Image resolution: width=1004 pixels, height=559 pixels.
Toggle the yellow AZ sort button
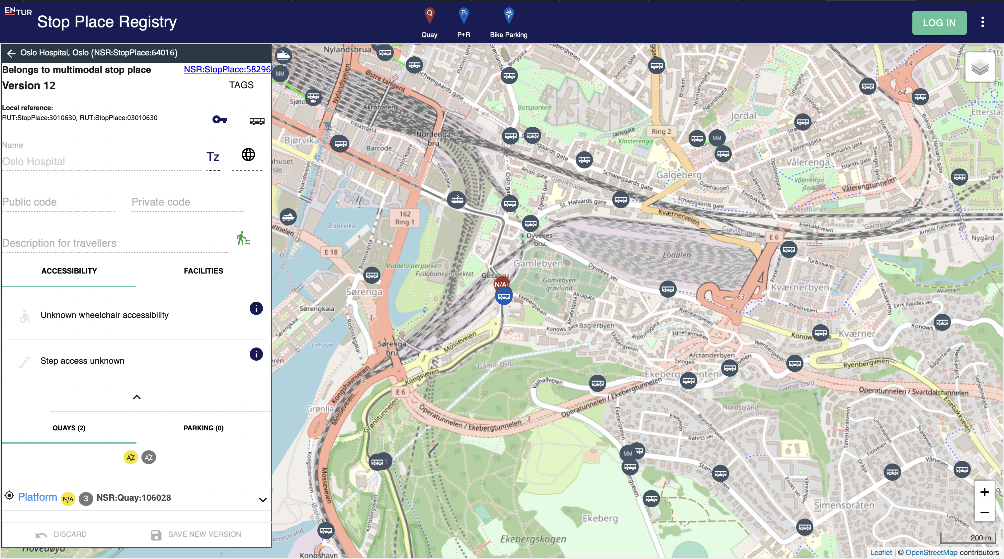[x=130, y=457]
